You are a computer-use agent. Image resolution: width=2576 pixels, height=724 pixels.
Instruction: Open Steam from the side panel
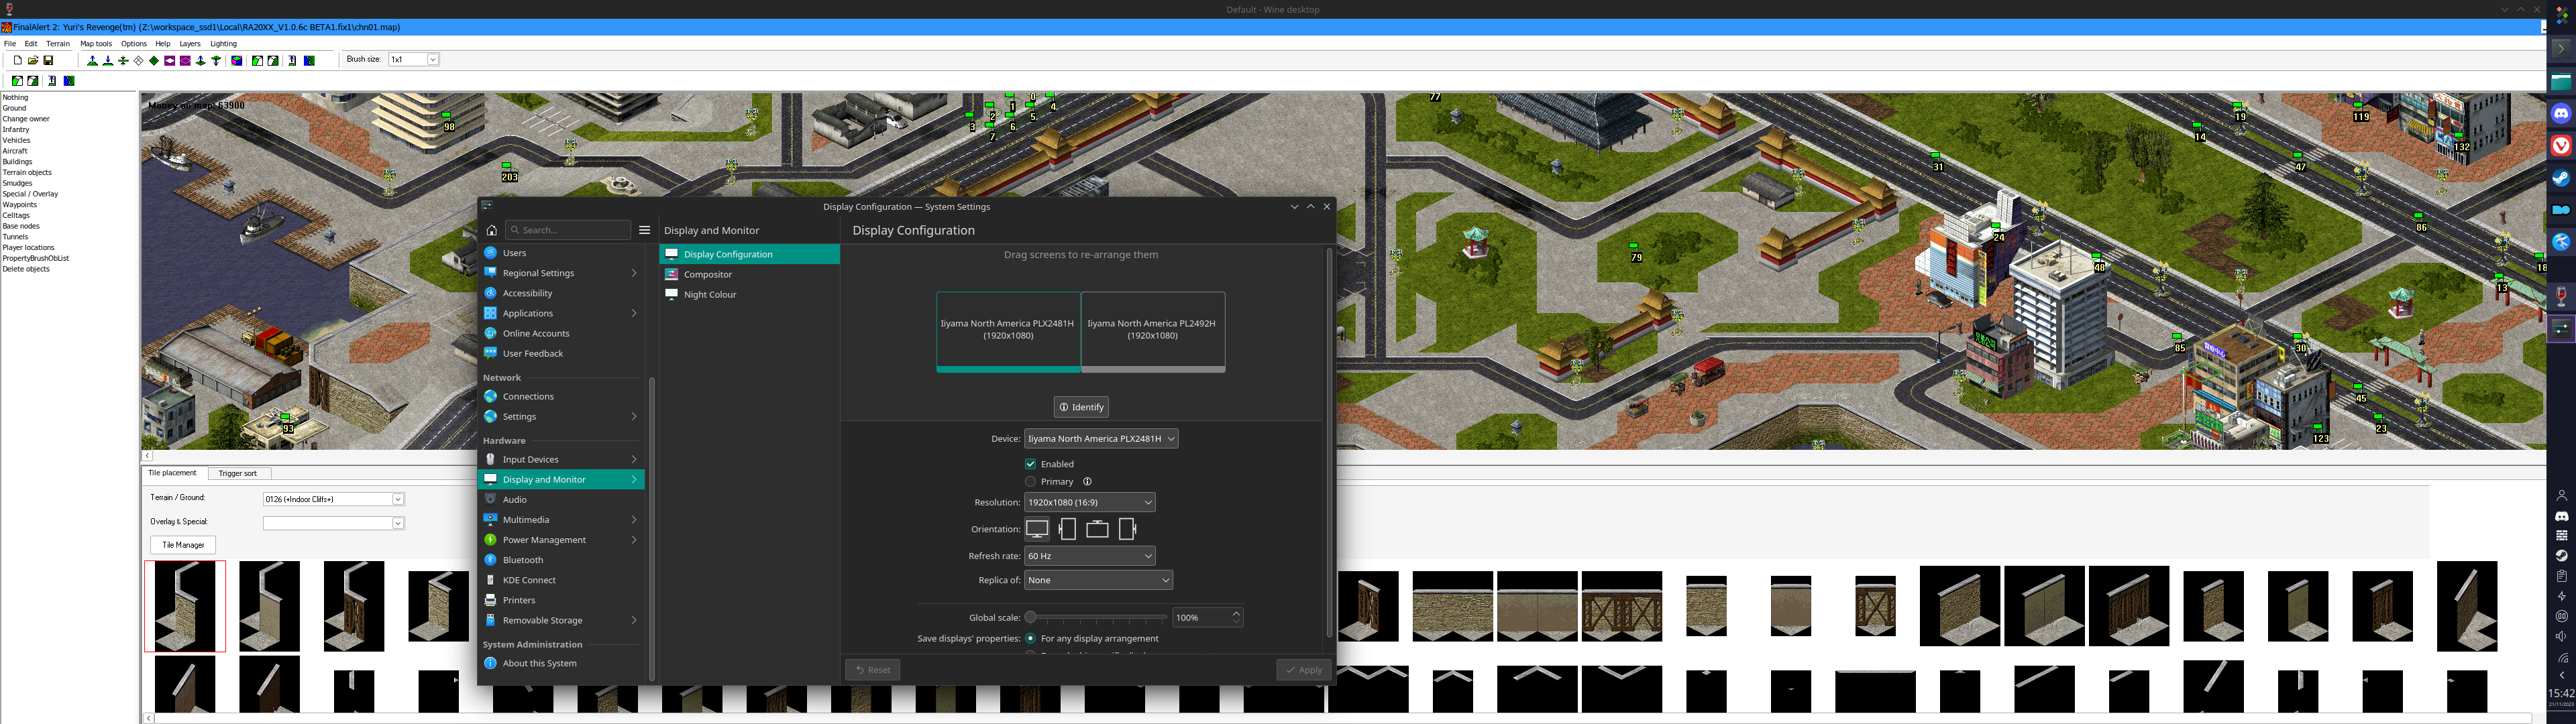(2561, 178)
